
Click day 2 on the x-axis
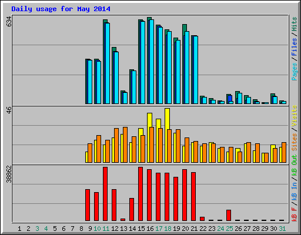tap(28, 229)
